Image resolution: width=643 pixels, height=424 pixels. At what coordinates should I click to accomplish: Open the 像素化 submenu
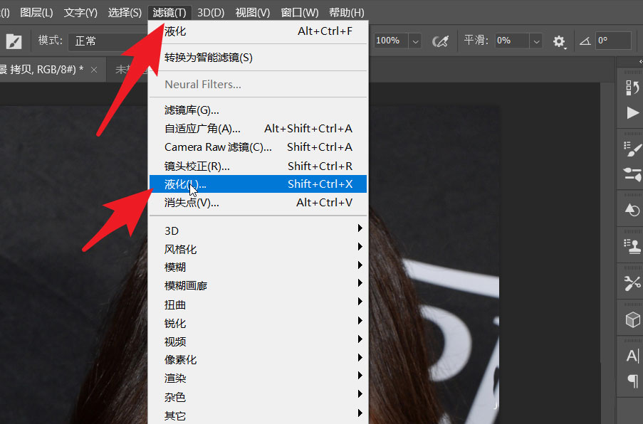(258, 360)
